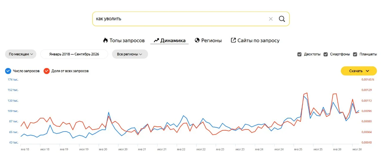Click the июл 20 timeline label
The height and width of the screenshot is (156, 382).
[x=123, y=149]
